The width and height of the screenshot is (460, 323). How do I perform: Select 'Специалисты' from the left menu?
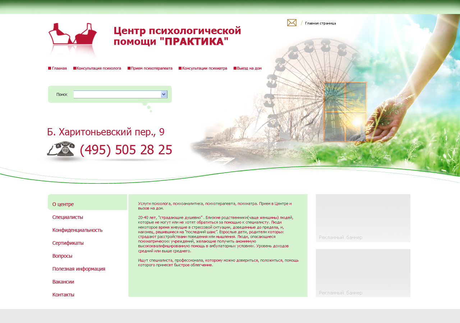click(68, 217)
